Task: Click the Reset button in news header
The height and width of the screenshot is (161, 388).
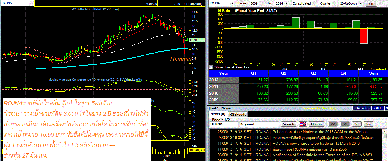Action: pyautogui.click(x=362, y=108)
